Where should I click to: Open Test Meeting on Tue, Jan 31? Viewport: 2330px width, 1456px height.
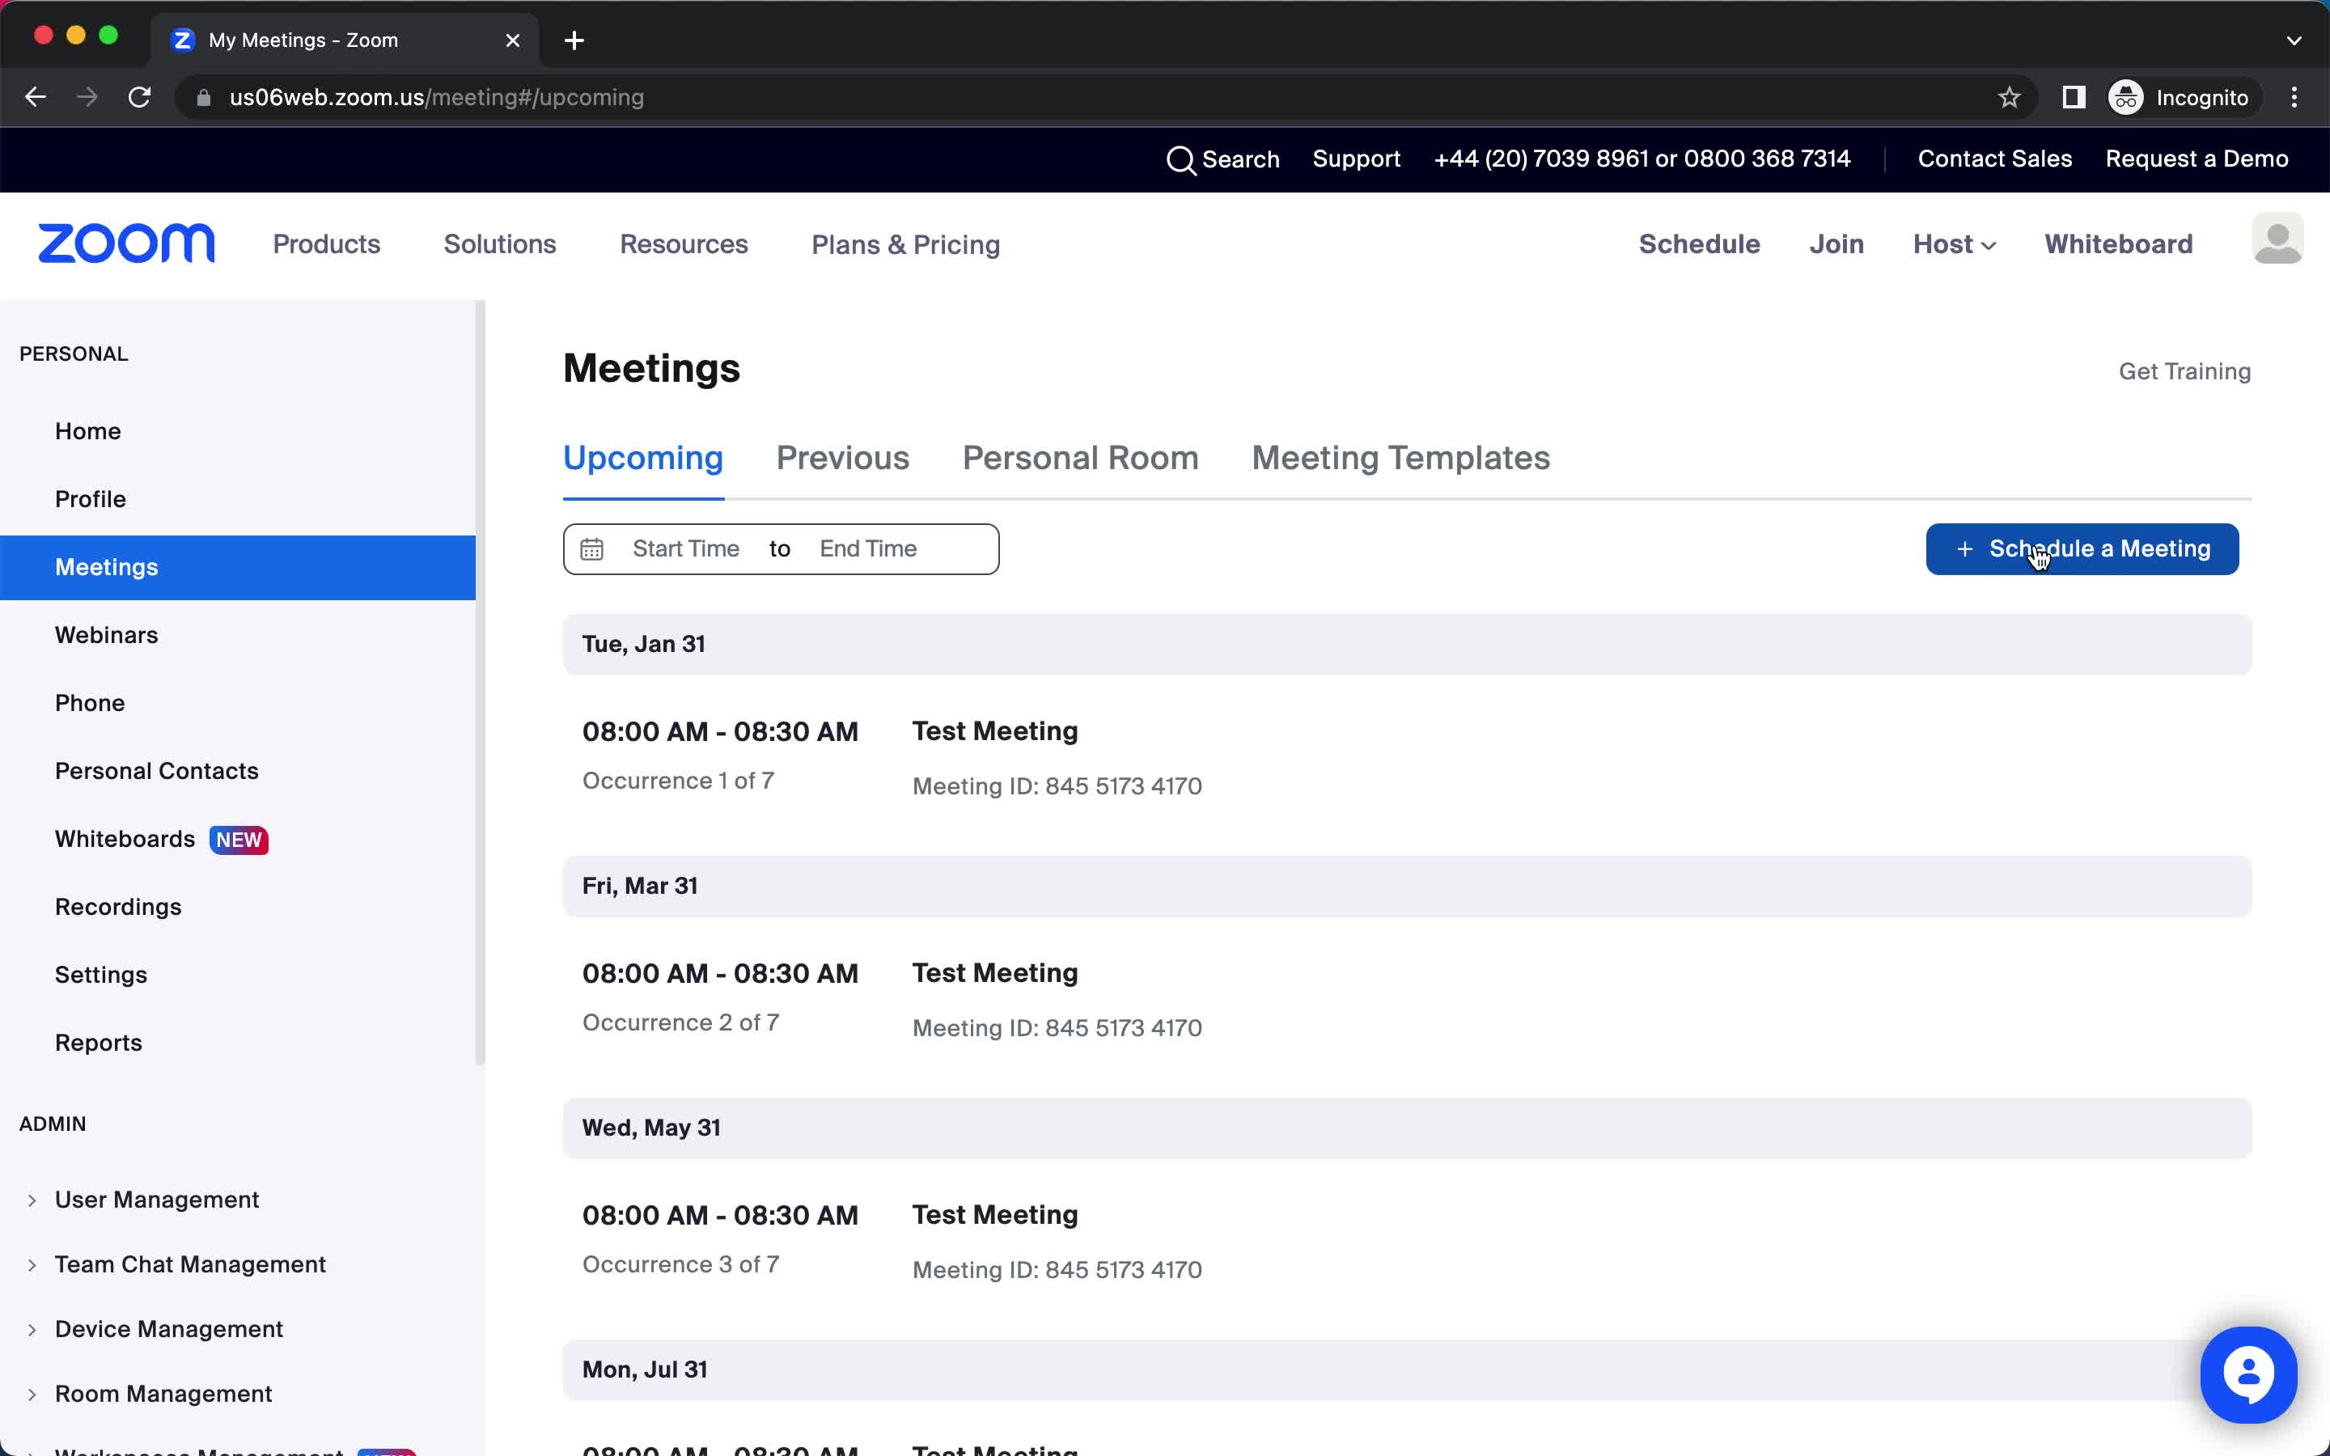[994, 731]
